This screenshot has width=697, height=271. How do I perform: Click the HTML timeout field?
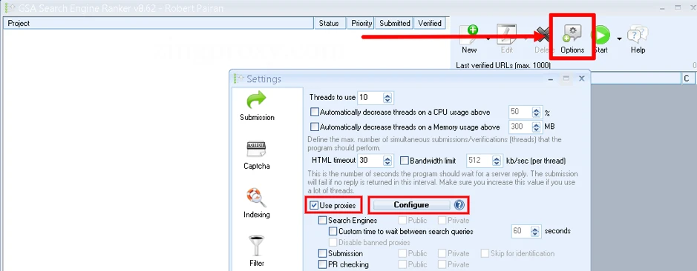pyautogui.click(x=370, y=160)
